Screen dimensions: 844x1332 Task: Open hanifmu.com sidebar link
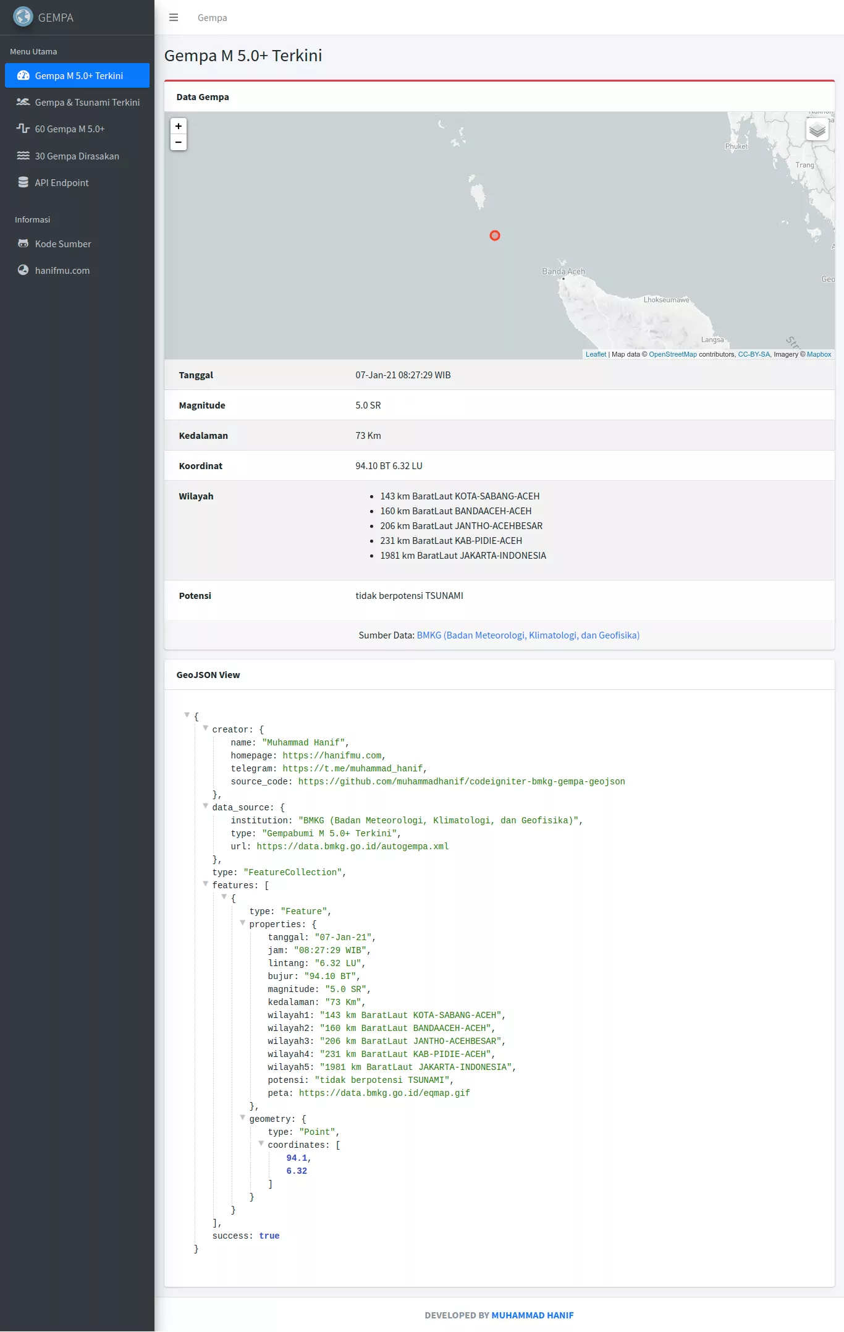[77, 270]
